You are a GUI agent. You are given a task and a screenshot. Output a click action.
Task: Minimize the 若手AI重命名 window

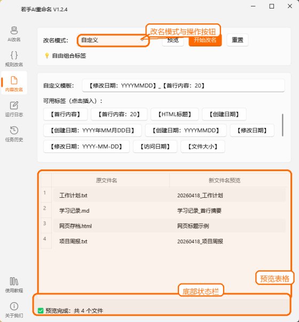click(x=253, y=6)
